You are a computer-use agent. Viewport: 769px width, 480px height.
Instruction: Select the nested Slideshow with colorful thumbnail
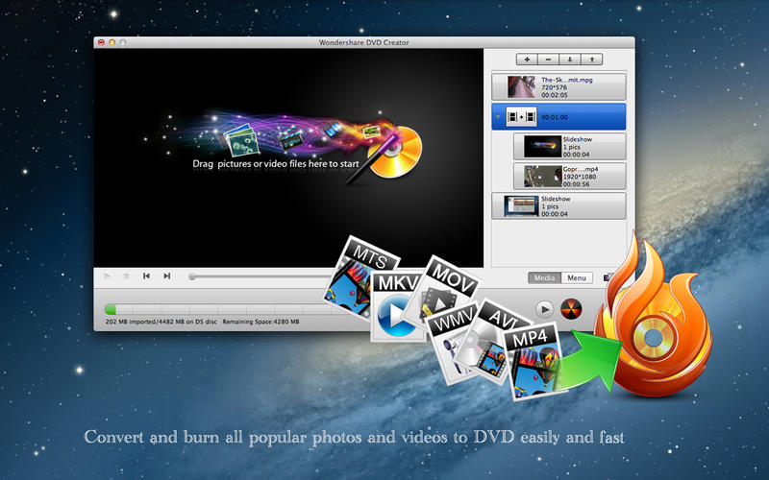point(569,146)
